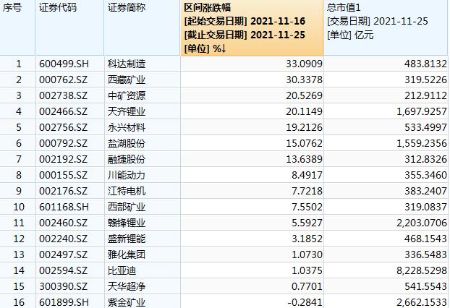The height and width of the screenshot is (308, 450).
Task: Select stock name 江特电机
Action: (127, 191)
